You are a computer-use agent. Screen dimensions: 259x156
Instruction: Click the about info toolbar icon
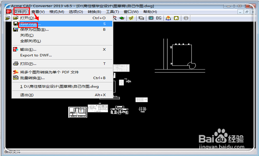pos(186,18)
